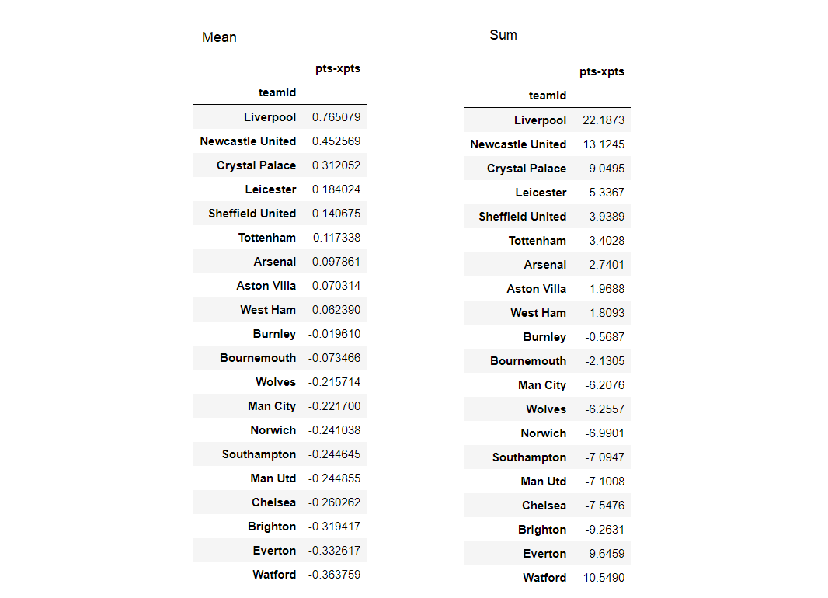Click Wolves' -0.215714 value
This screenshot has width=828, height=598.
[x=335, y=382]
